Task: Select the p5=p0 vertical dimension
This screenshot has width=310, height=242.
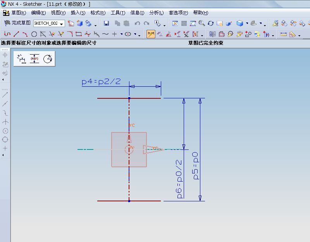Action: click(x=195, y=166)
